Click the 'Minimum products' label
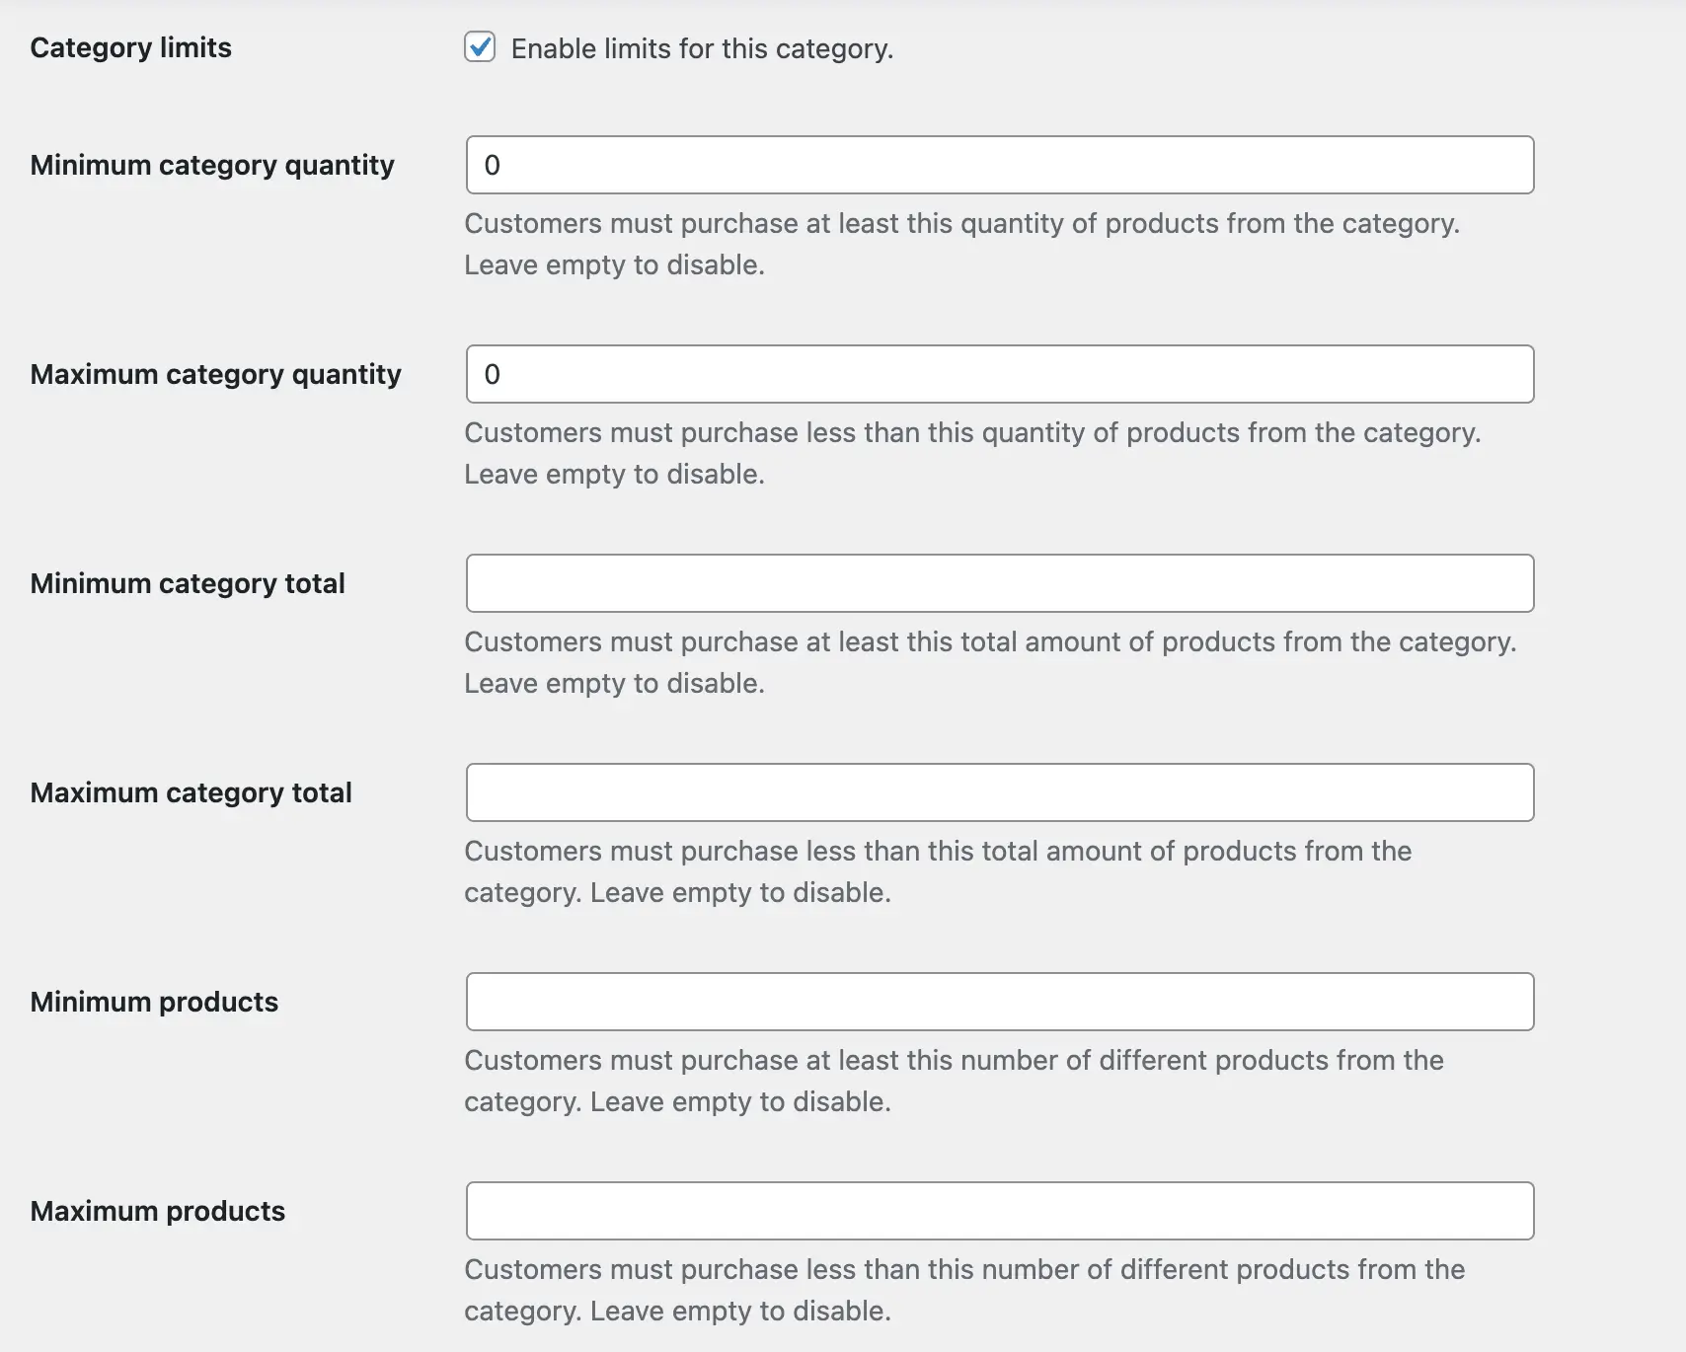The height and width of the screenshot is (1352, 1686). tap(154, 1002)
